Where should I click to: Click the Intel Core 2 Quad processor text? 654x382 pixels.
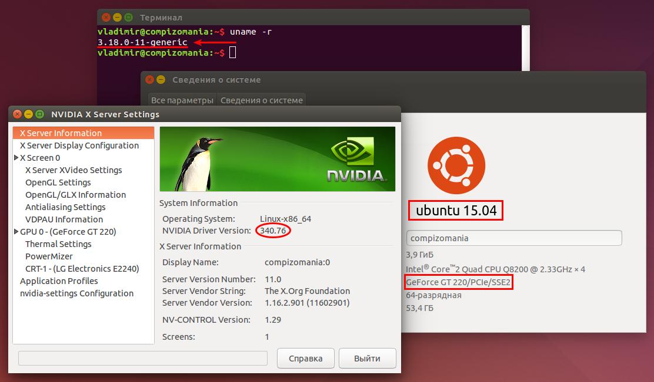point(496,269)
